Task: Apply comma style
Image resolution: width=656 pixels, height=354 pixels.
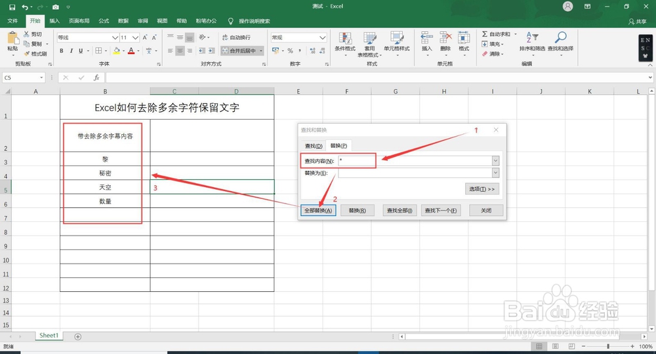Action: [x=300, y=50]
